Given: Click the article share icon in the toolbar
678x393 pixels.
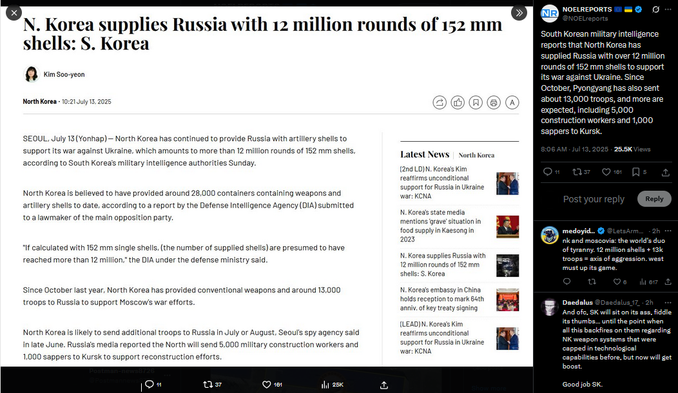Looking at the screenshot, I should pyautogui.click(x=440, y=102).
